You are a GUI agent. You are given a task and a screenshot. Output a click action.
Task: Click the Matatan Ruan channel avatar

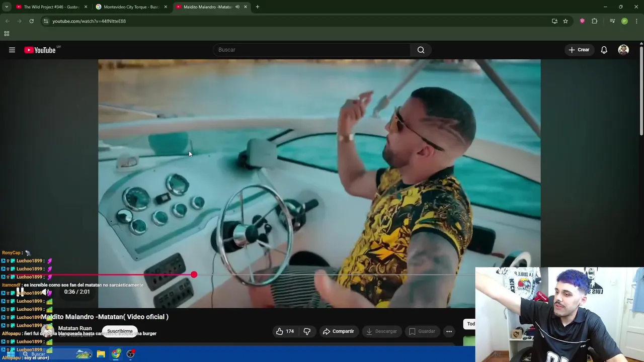point(48,331)
